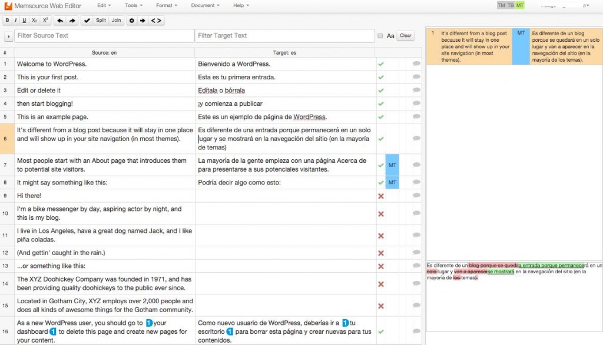Toggle confirmed status of segment 5
This screenshot has width=603, height=345.
pos(381,117)
